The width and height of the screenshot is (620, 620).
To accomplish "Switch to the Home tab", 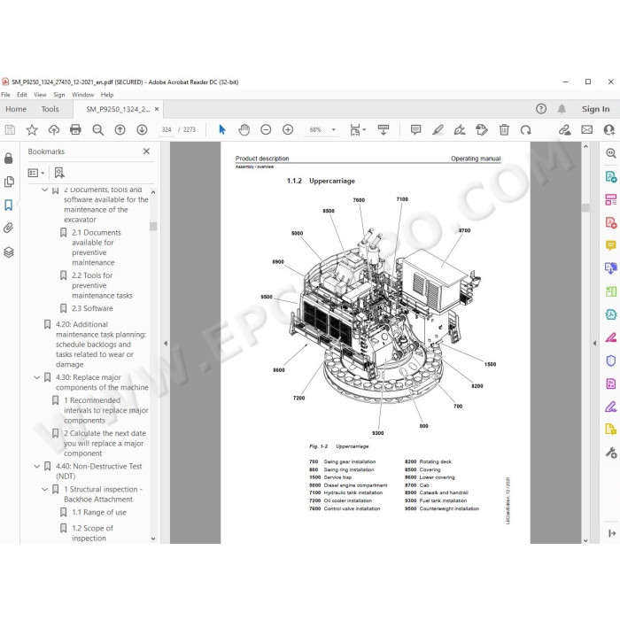I will pos(16,109).
